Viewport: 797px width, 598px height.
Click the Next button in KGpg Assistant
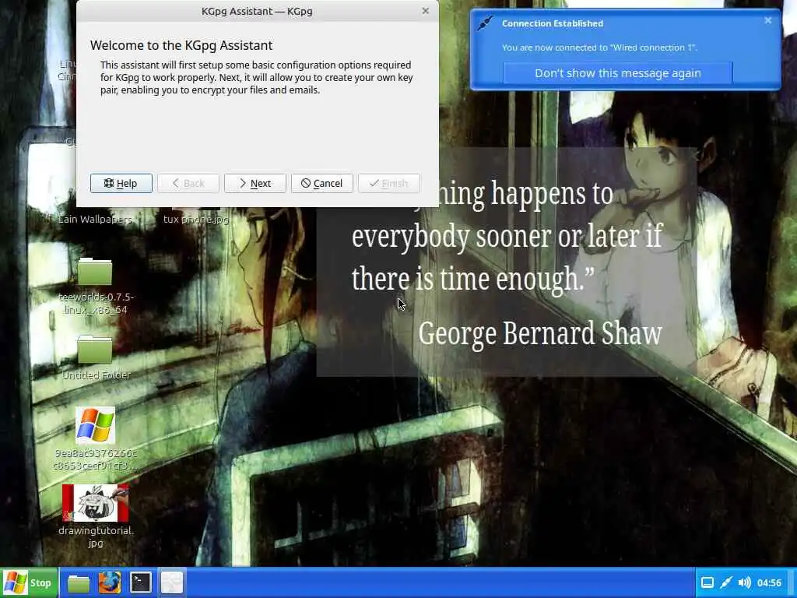tap(255, 183)
